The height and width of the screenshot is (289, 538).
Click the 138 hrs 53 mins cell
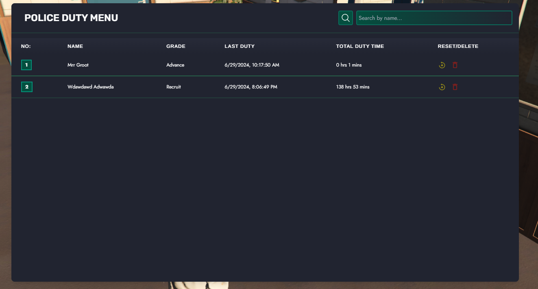[x=353, y=87]
